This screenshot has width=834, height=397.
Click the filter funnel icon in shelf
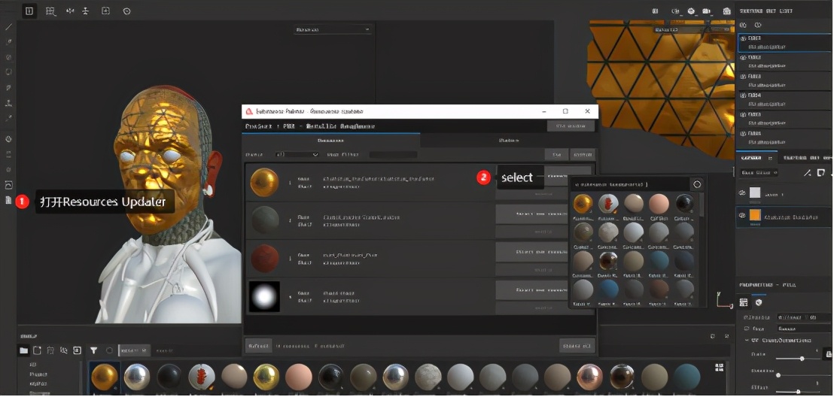pyautogui.click(x=94, y=350)
